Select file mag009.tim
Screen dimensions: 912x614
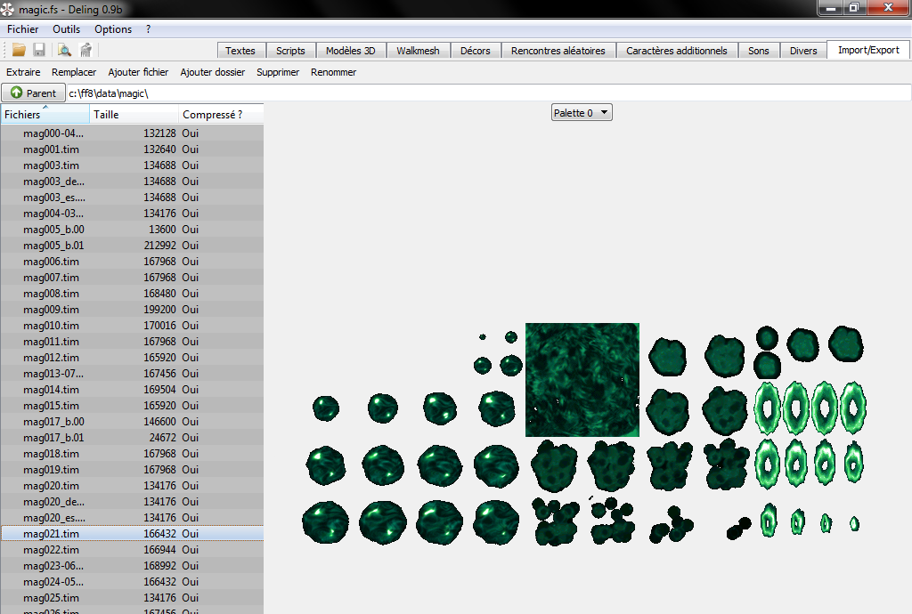[x=132, y=310]
